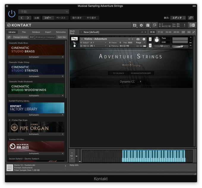Toggle A-Z library sorting

tap(32, 37)
